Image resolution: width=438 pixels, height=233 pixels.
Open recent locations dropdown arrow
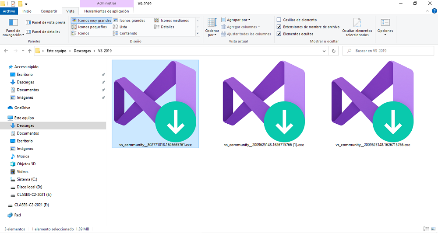click(x=23, y=51)
